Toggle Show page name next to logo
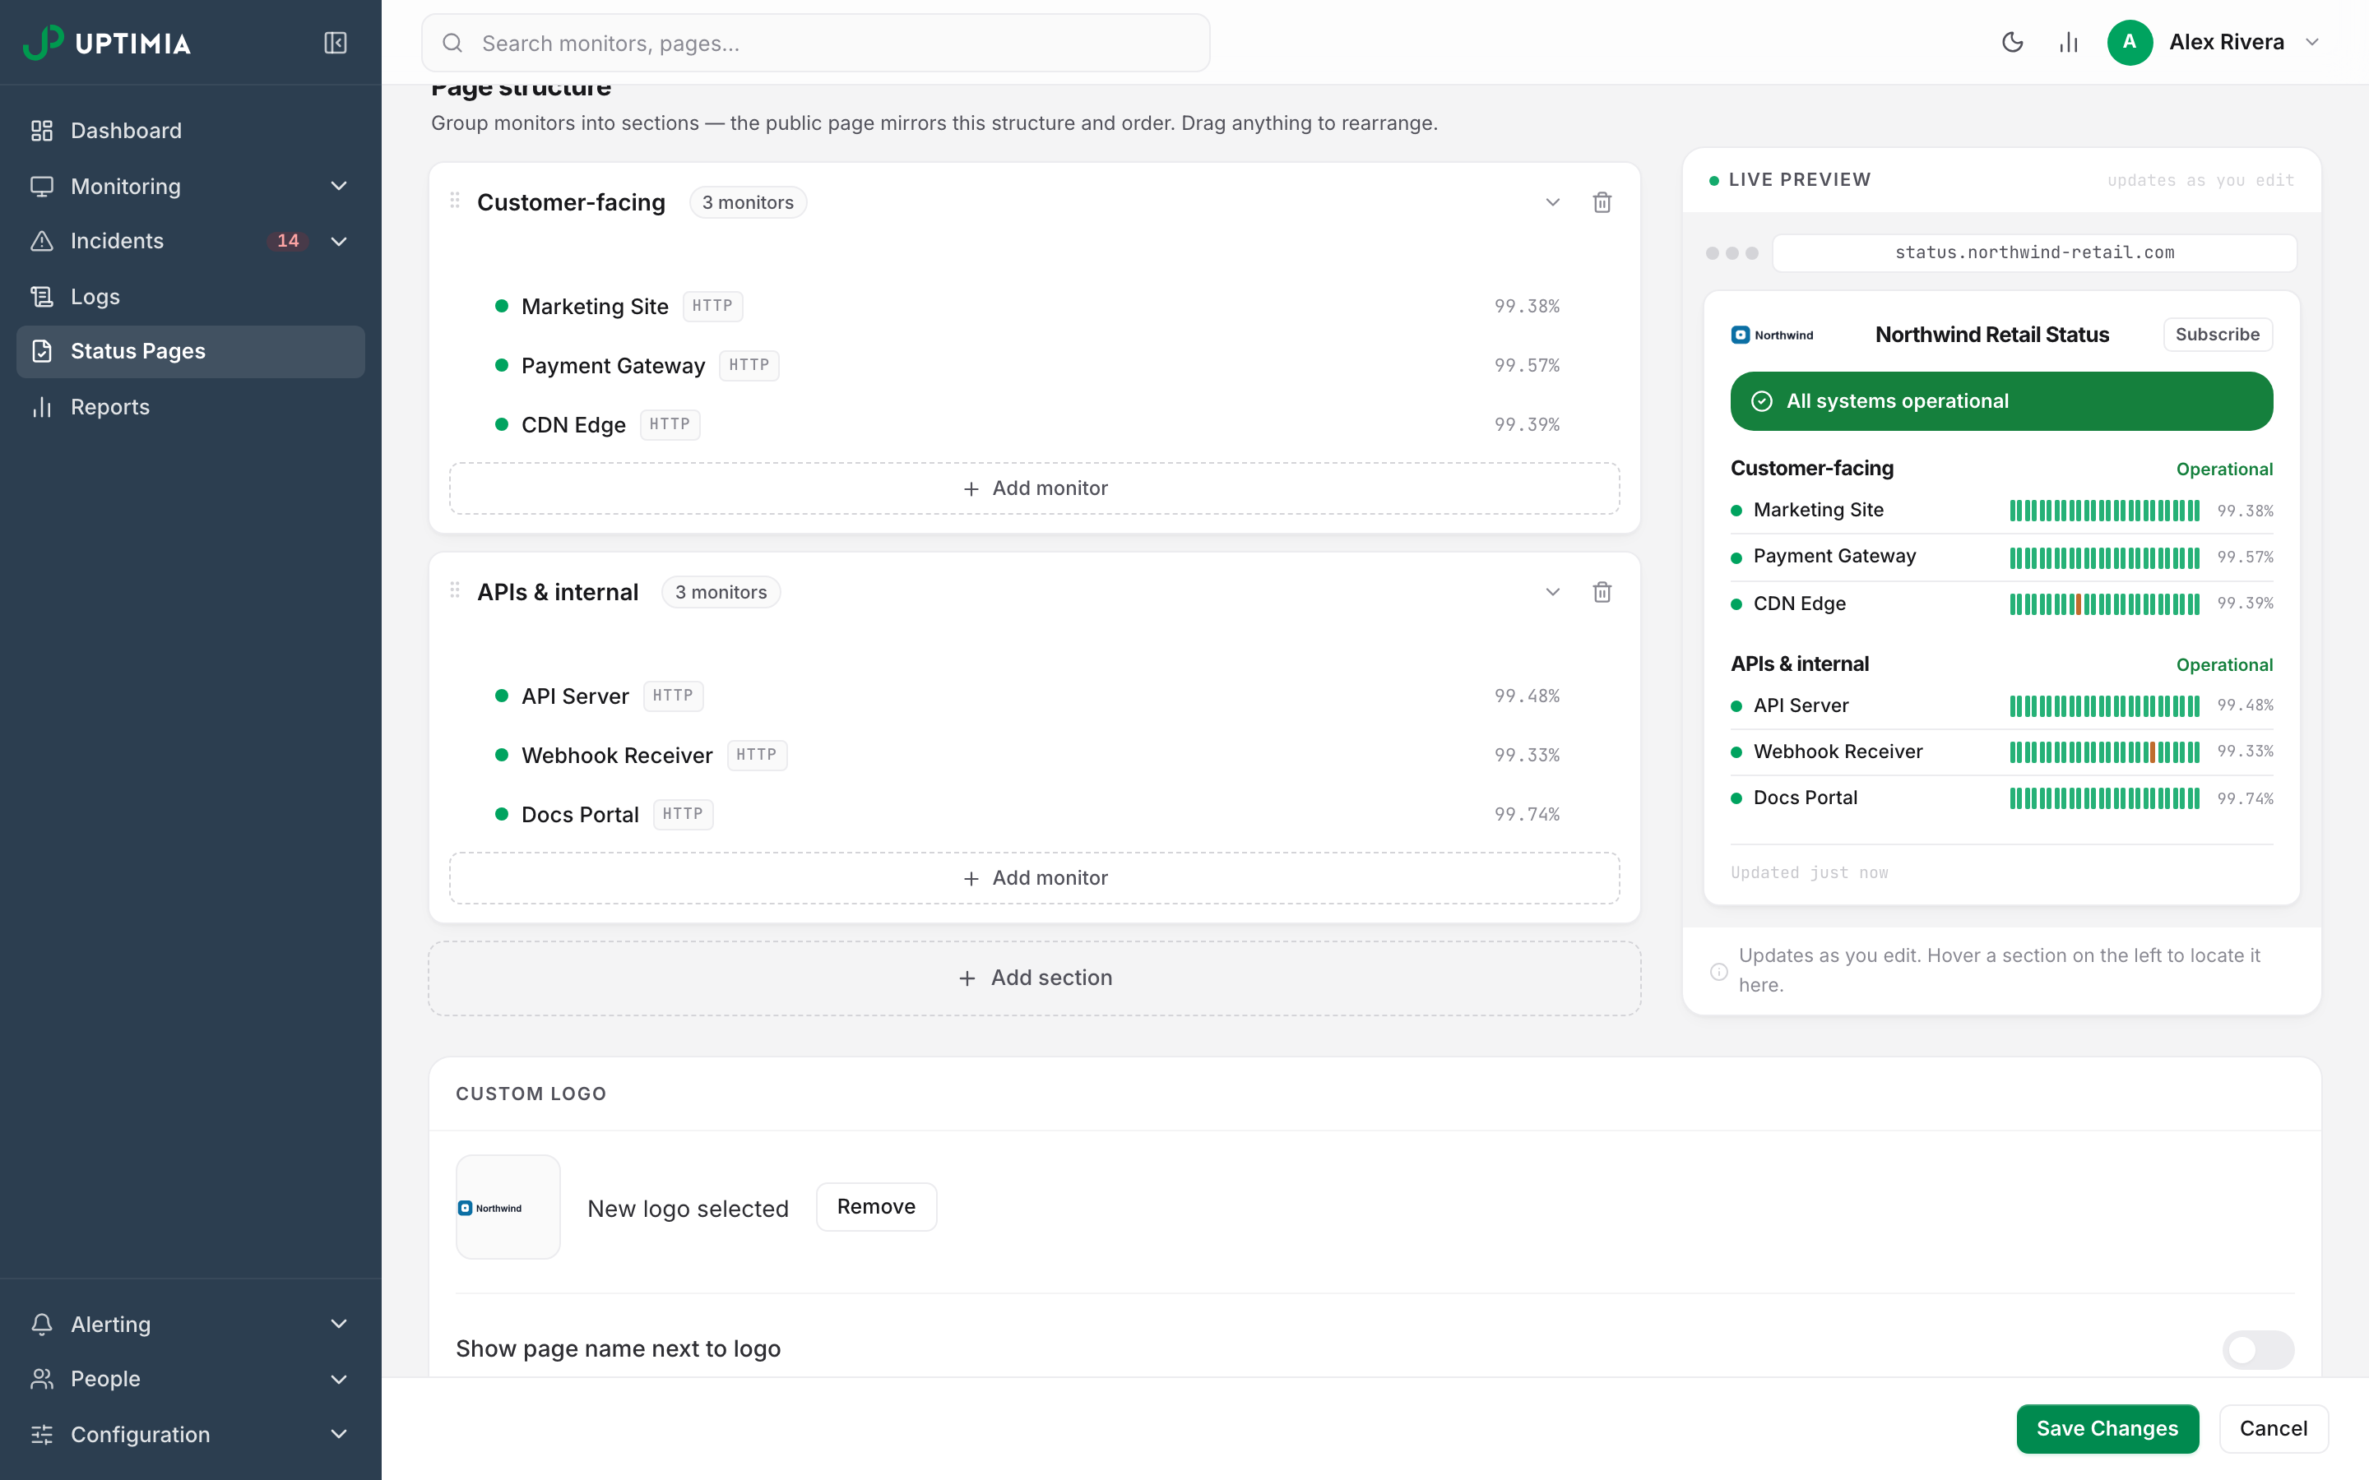 click(x=2257, y=1350)
